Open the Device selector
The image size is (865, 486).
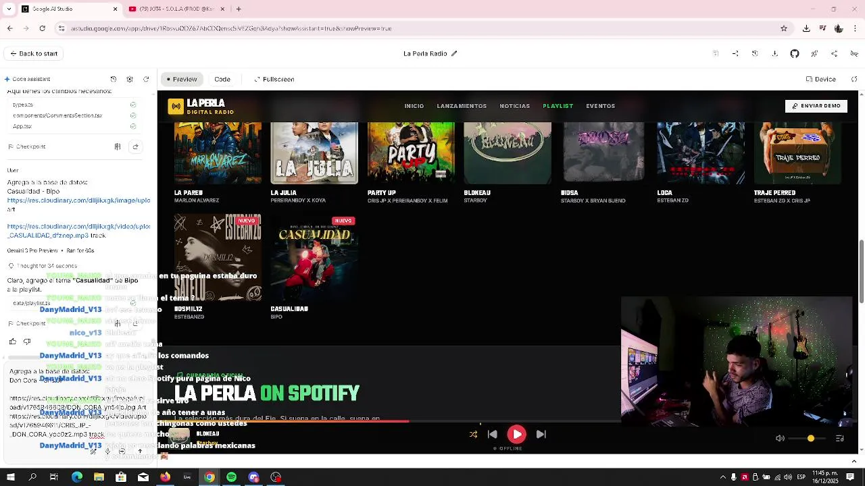[x=821, y=79]
